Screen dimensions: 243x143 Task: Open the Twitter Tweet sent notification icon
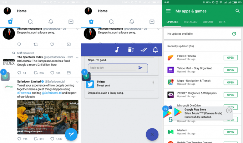[90, 84]
